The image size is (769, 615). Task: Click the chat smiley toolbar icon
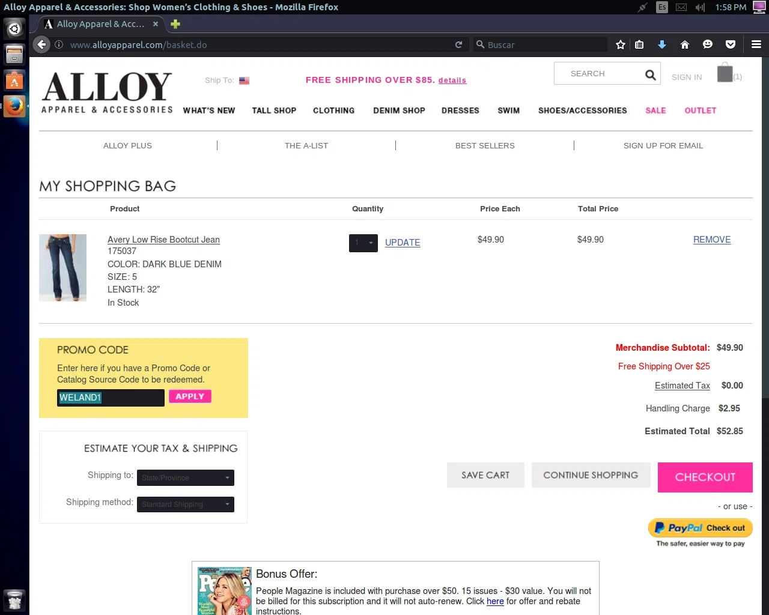click(x=708, y=44)
